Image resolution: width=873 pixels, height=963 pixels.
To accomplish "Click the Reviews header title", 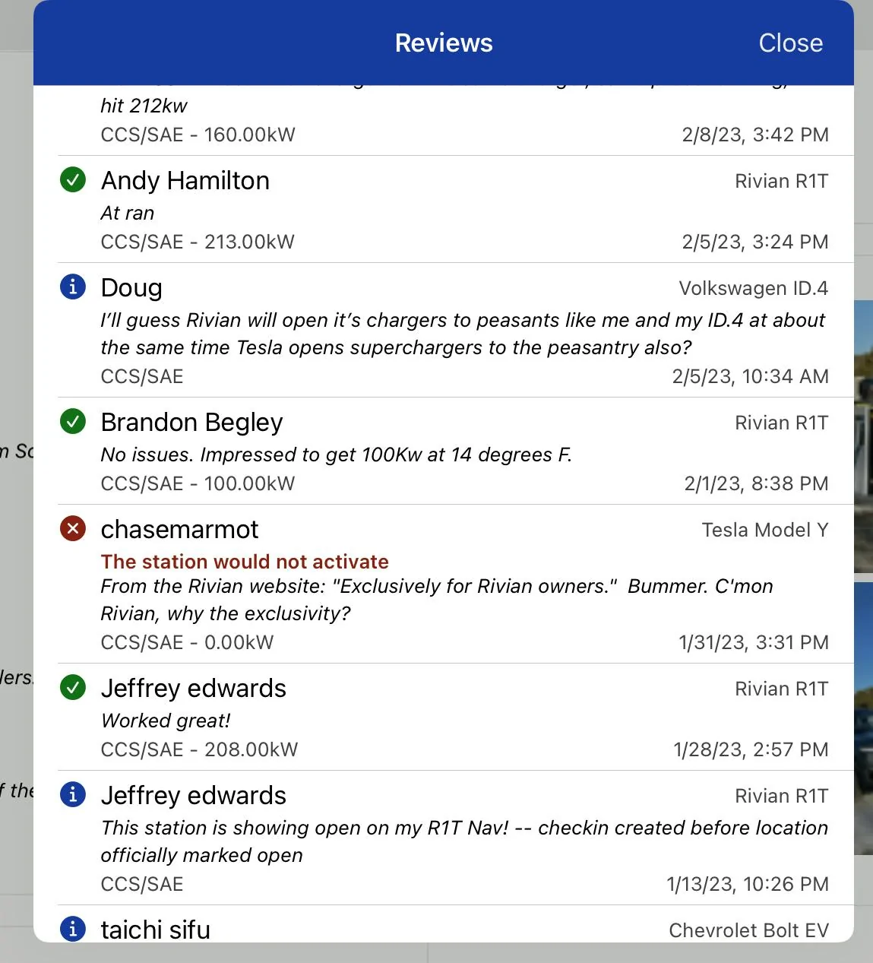I will 444,43.
